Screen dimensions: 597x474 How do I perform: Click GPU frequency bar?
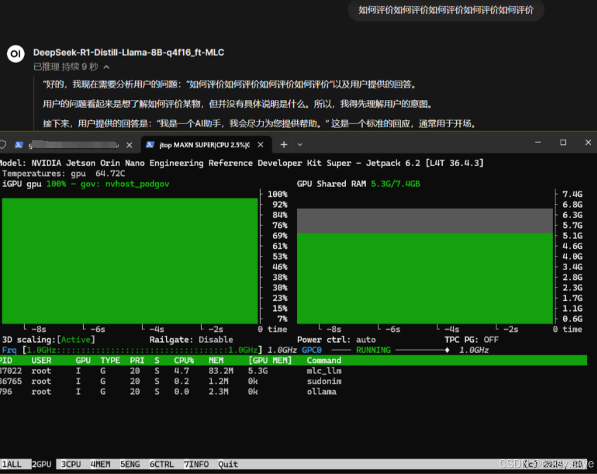[142, 350]
